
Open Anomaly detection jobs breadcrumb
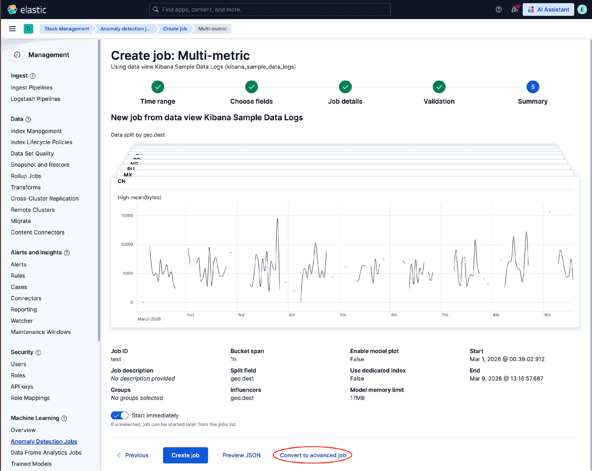(125, 29)
